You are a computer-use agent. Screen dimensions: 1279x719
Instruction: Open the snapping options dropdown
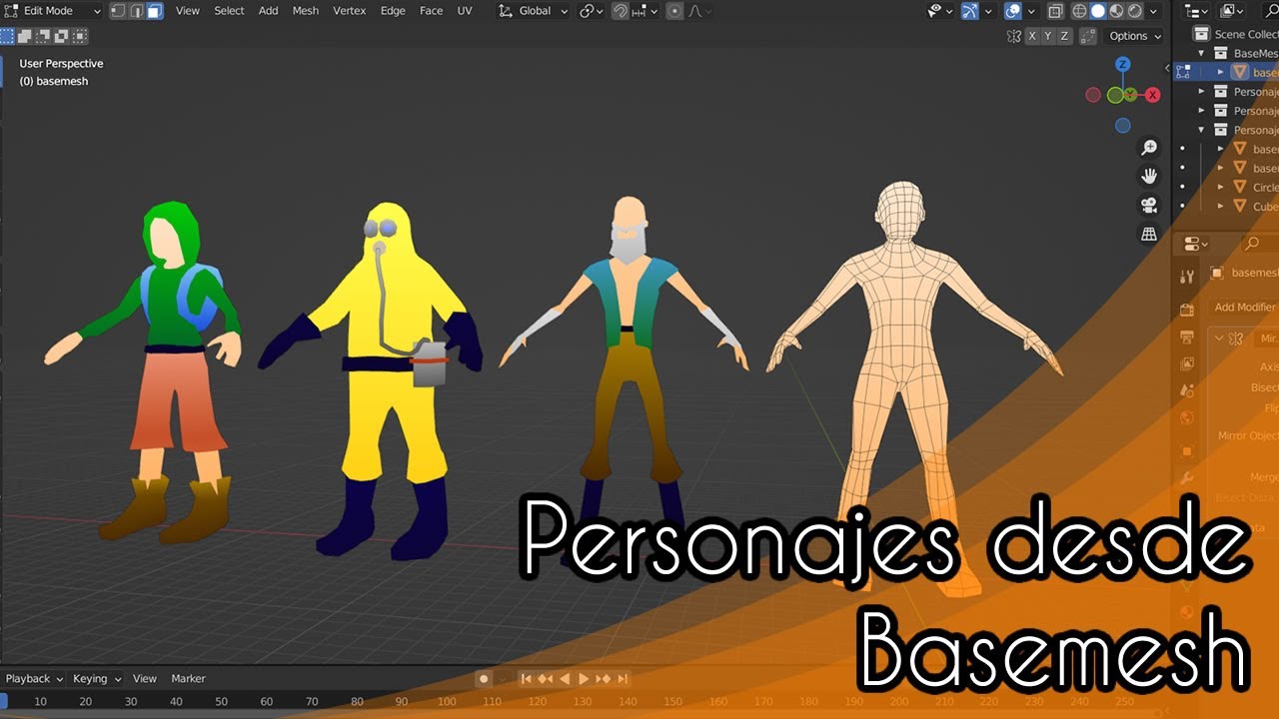[644, 11]
